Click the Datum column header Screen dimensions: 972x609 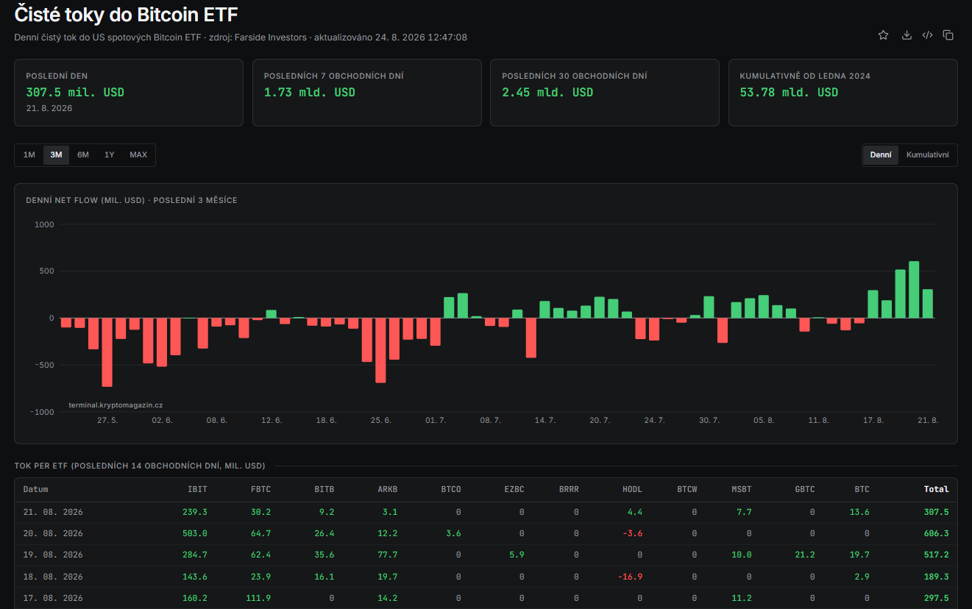36,489
